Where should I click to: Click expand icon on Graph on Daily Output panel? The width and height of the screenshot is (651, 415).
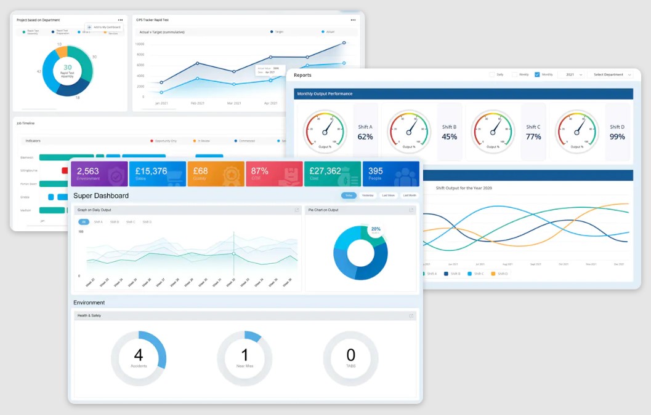(x=296, y=210)
